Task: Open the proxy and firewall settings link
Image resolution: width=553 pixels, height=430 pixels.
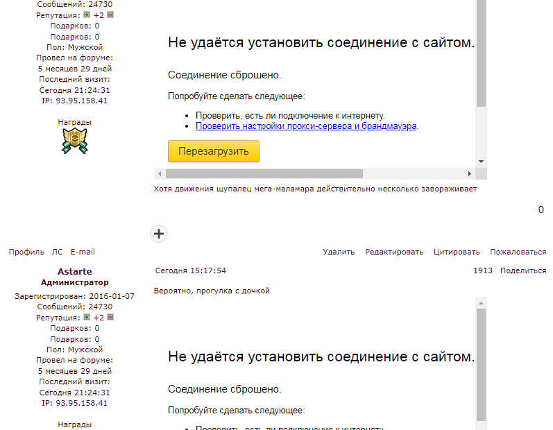Action: (306, 126)
